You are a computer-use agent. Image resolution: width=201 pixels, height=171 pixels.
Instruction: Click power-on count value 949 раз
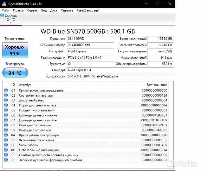pos(161,57)
